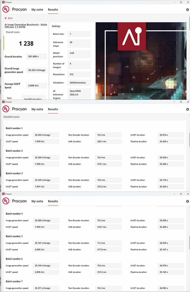Click the overall score 1 238
Image resolution: width=190 pixels, height=292 pixels.
(26, 44)
